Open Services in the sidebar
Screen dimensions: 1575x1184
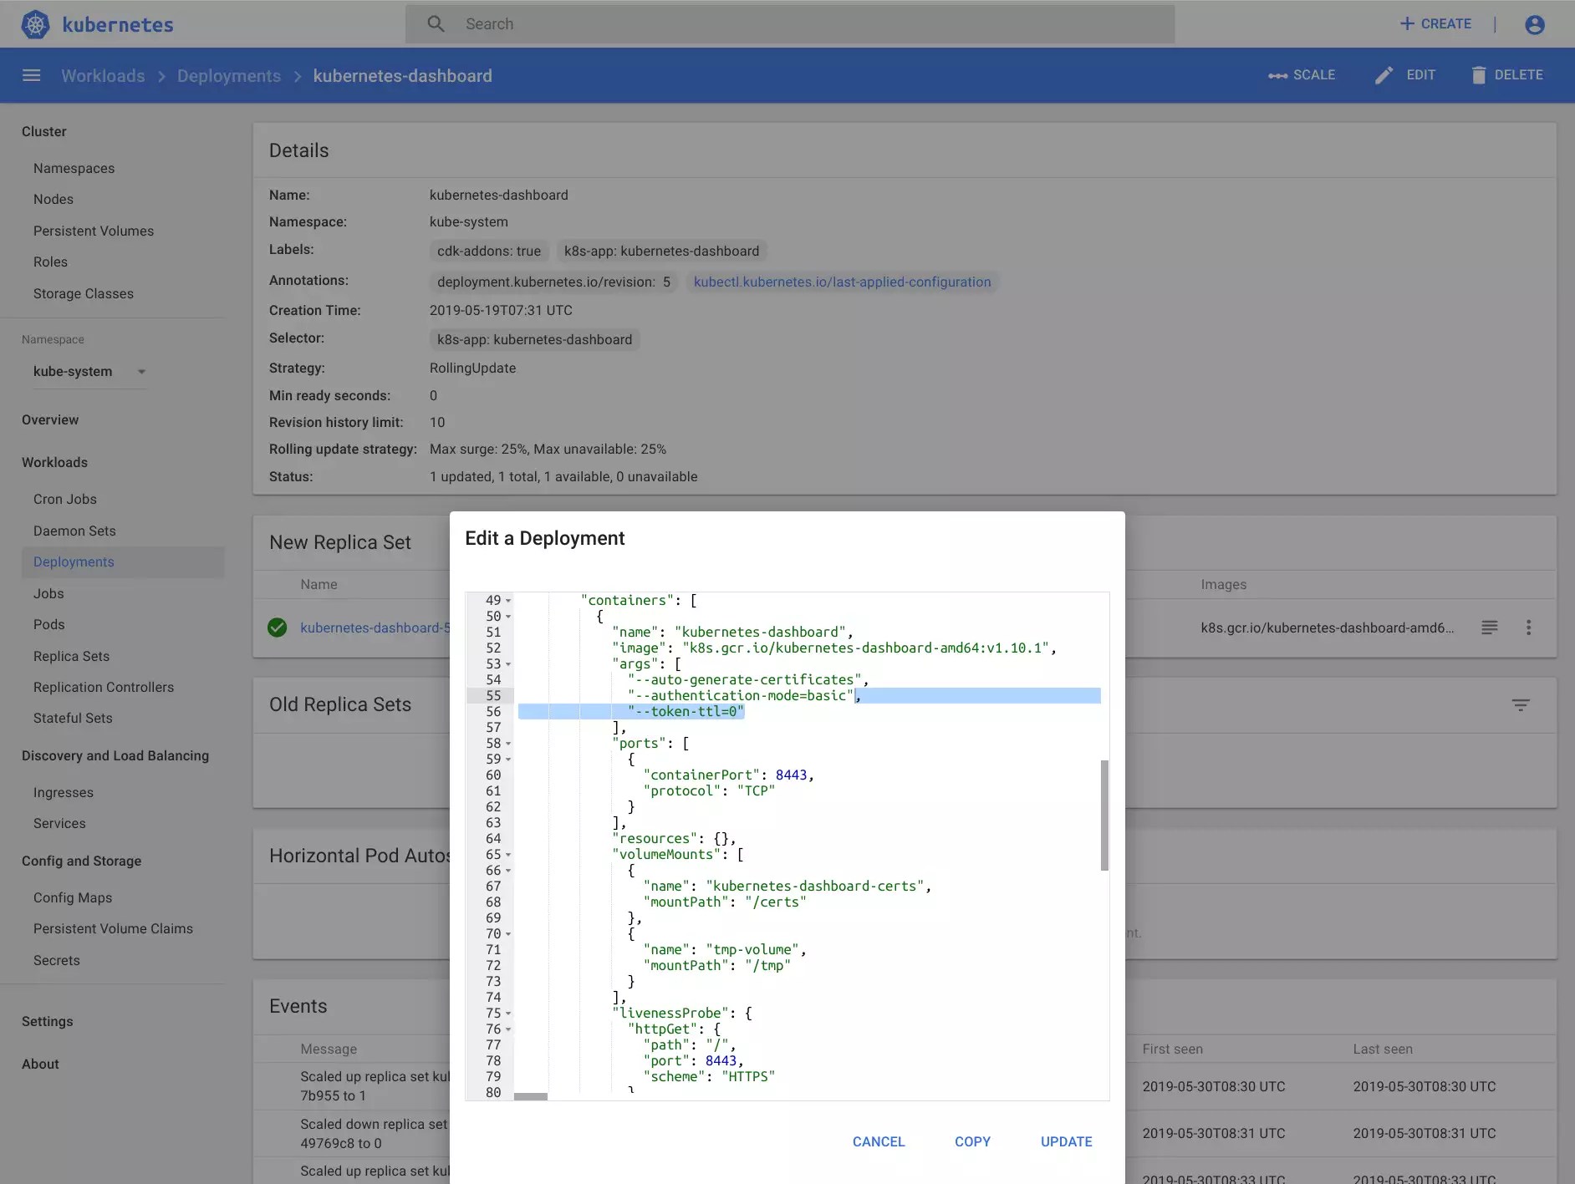click(x=59, y=823)
